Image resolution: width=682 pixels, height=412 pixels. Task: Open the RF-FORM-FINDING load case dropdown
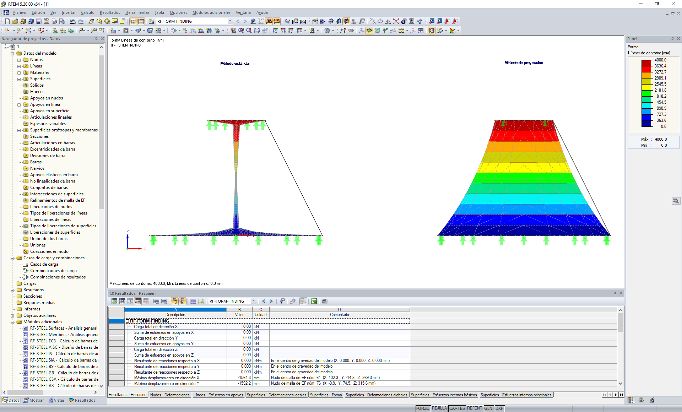click(230, 21)
